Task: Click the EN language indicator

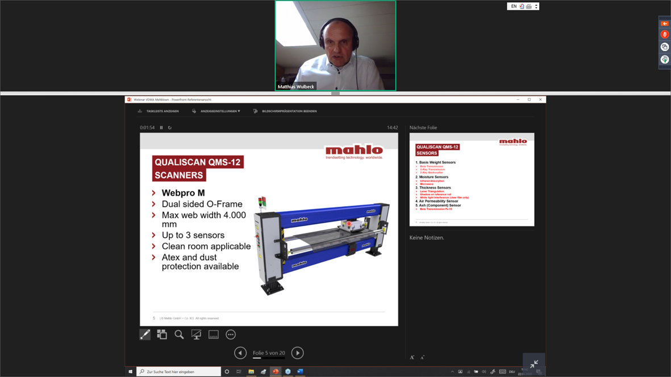Action: pos(514,6)
